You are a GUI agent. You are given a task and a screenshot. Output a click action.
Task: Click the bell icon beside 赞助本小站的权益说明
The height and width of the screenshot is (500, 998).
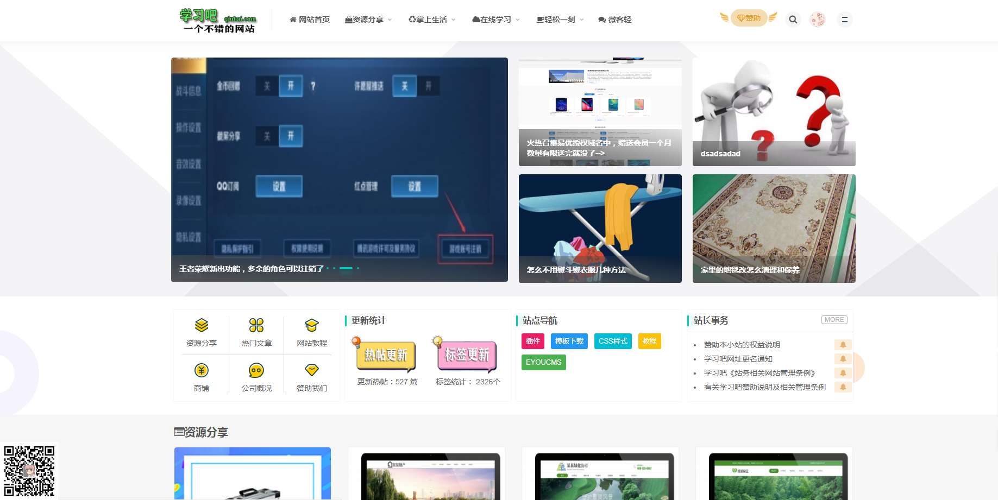(x=843, y=344)
